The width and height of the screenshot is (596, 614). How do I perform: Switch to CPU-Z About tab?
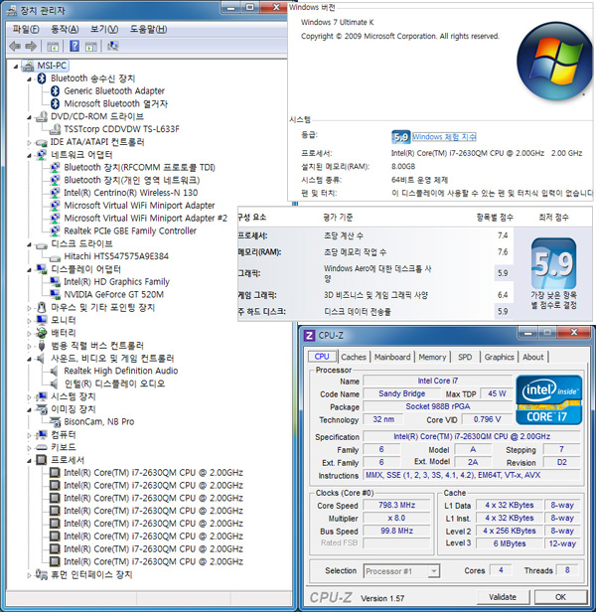533,357
